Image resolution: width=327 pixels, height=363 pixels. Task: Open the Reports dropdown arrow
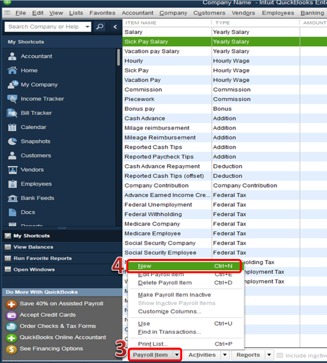pyautogui.click(x=269, y=355)
